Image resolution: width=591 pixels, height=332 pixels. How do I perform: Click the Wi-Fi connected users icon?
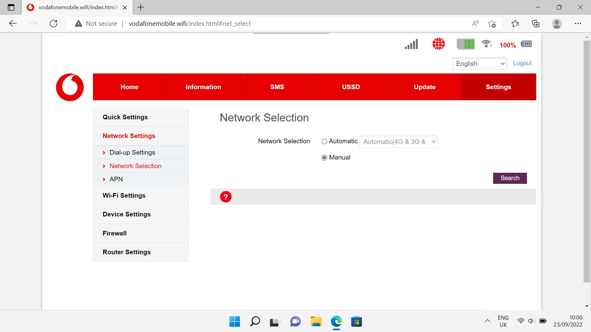[487, 44]
